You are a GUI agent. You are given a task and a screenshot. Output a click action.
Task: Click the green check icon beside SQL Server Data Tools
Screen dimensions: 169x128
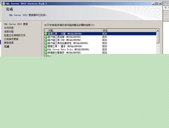point(46,50)
